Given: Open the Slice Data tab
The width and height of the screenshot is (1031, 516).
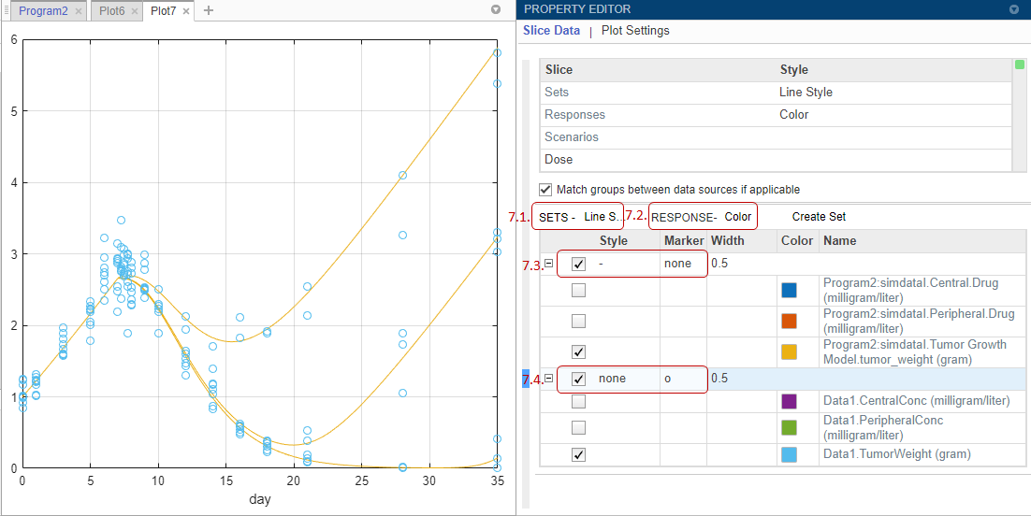Looking at the screenshot, I should point(552,31).
